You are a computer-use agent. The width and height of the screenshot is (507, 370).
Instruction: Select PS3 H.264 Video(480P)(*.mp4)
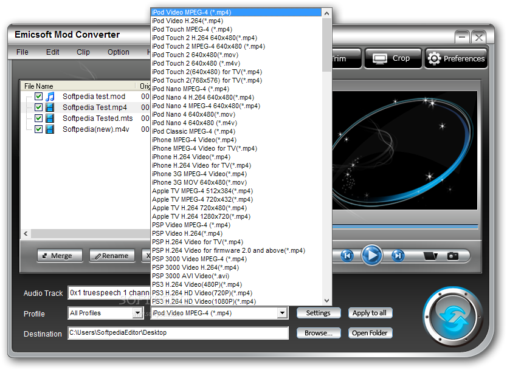point(236,285)
